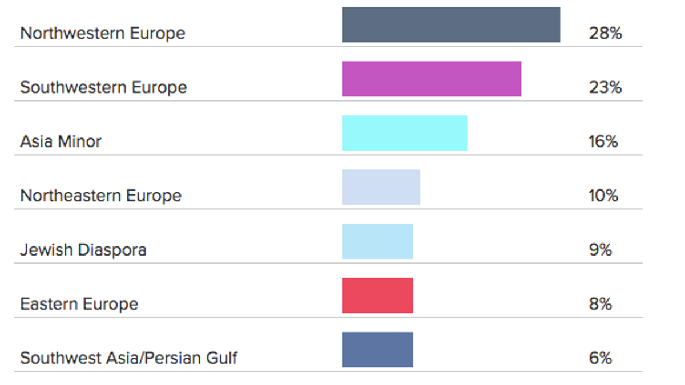The image size is (685, 385).
Task: Click the Northwestern Europe dark gray bar
Action: (x=451, y=25)
